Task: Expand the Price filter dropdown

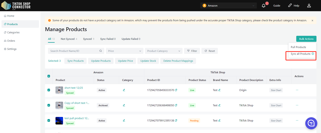Action: click(124, 51)
